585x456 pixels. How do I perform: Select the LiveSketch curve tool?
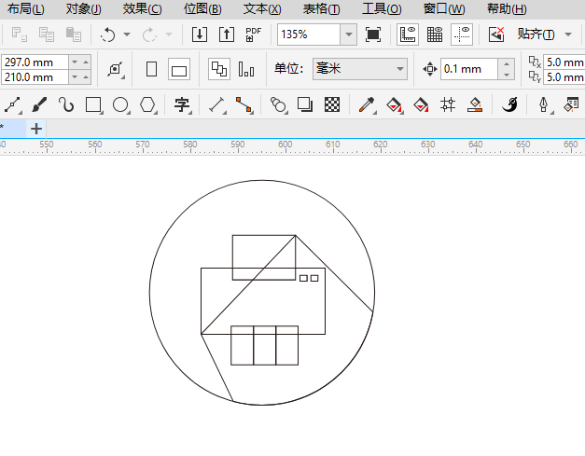(x=66, y=104)
